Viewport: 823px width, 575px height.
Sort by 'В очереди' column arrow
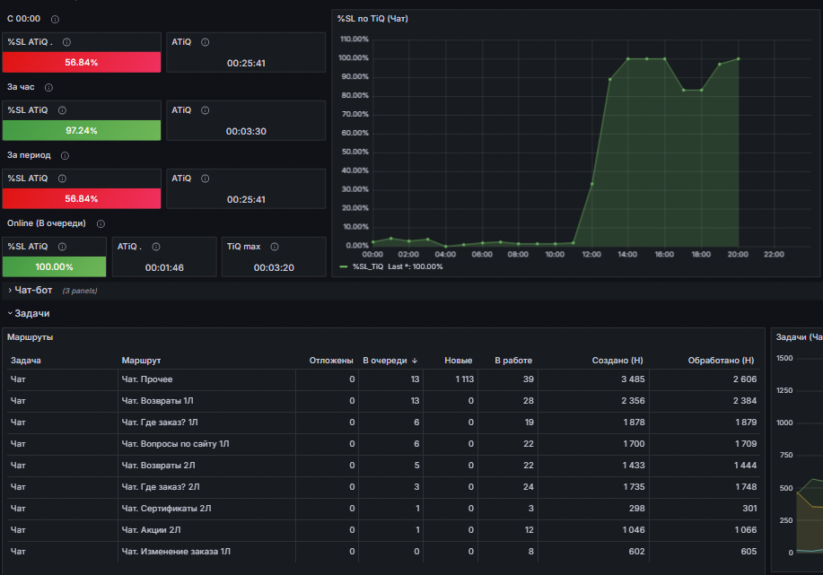click(x=415, y=361)
